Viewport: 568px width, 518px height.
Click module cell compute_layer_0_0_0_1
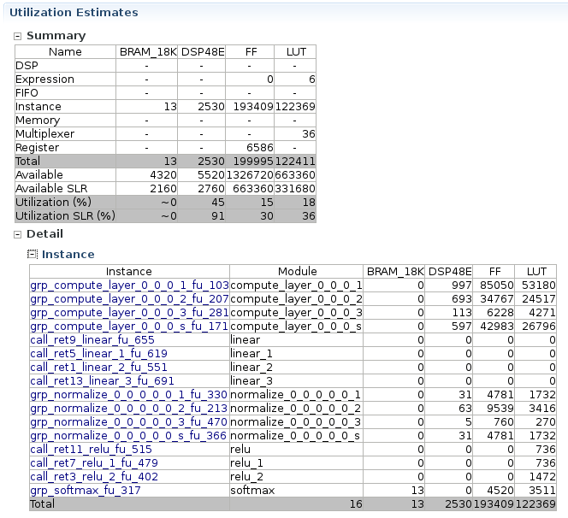click(x=296, y=285)
